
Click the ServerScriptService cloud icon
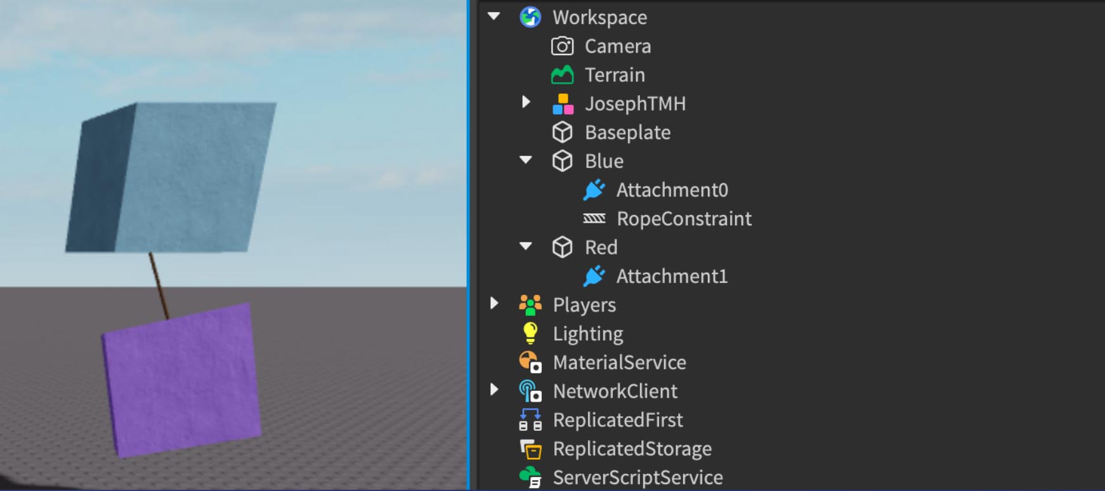(530, 477)
